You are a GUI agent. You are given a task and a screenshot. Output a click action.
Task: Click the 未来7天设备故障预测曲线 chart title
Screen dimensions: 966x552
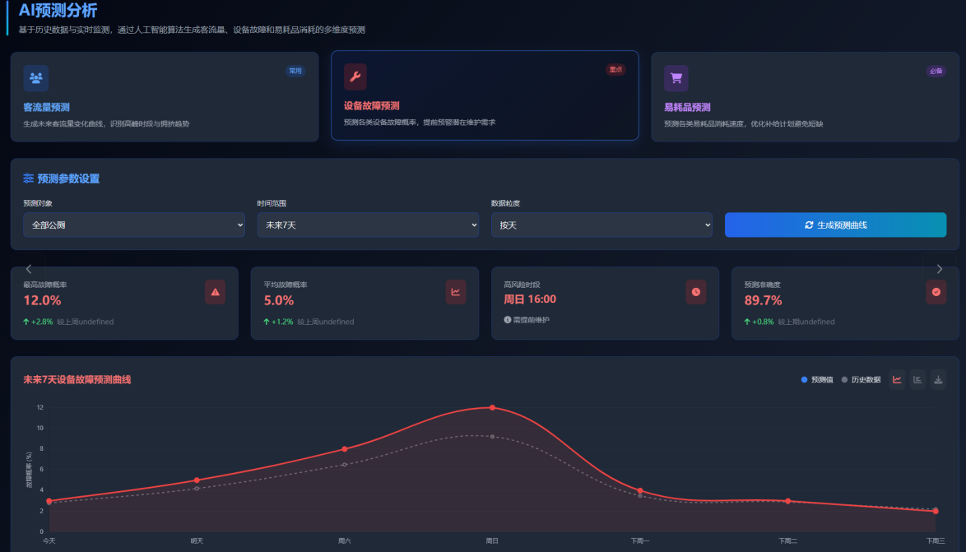coord(77,379)
